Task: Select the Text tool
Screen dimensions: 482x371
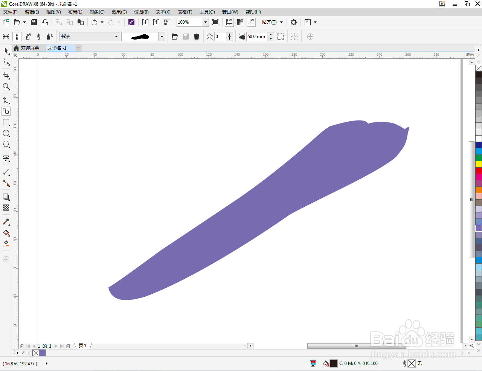Action: click(x=6, y=158)
